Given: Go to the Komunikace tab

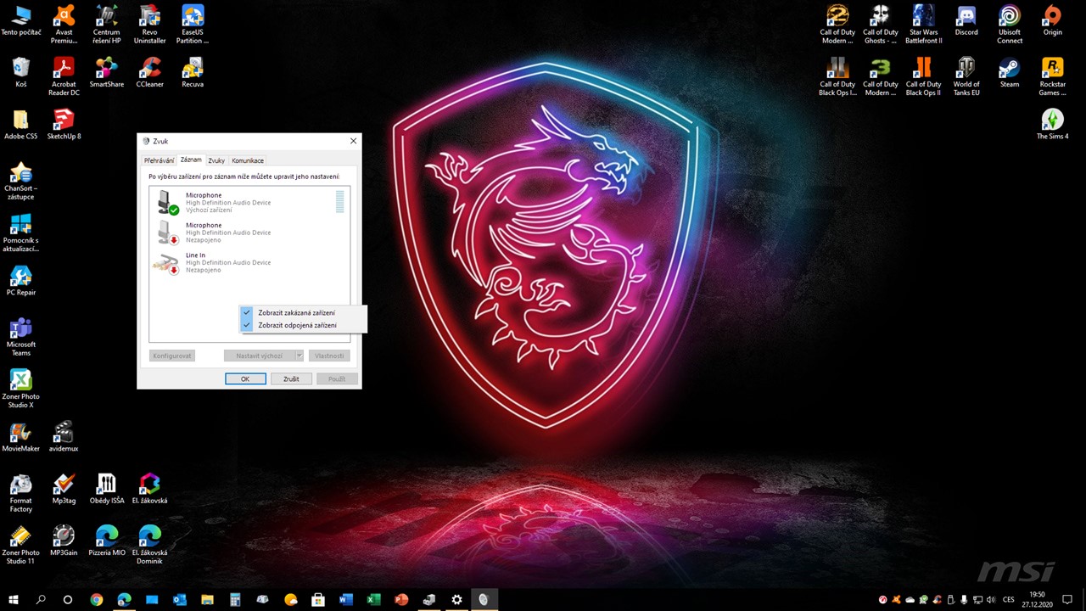Looking at the screenshot, I should pos(248,160).
